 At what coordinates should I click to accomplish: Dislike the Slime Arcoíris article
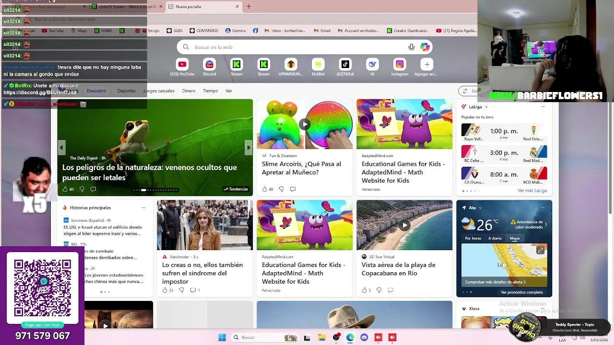(x=281, y=189)
